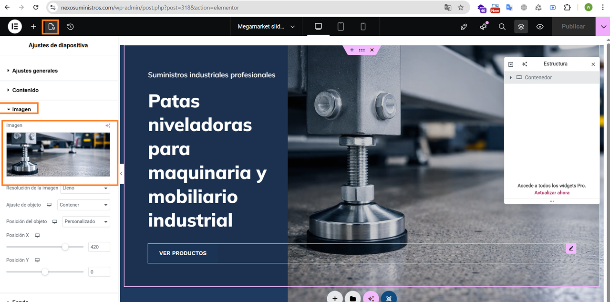The height and width of the screenshot is (302, 610).
Task: Switch to desktop preview mode
Action: [x=318, y=27]
